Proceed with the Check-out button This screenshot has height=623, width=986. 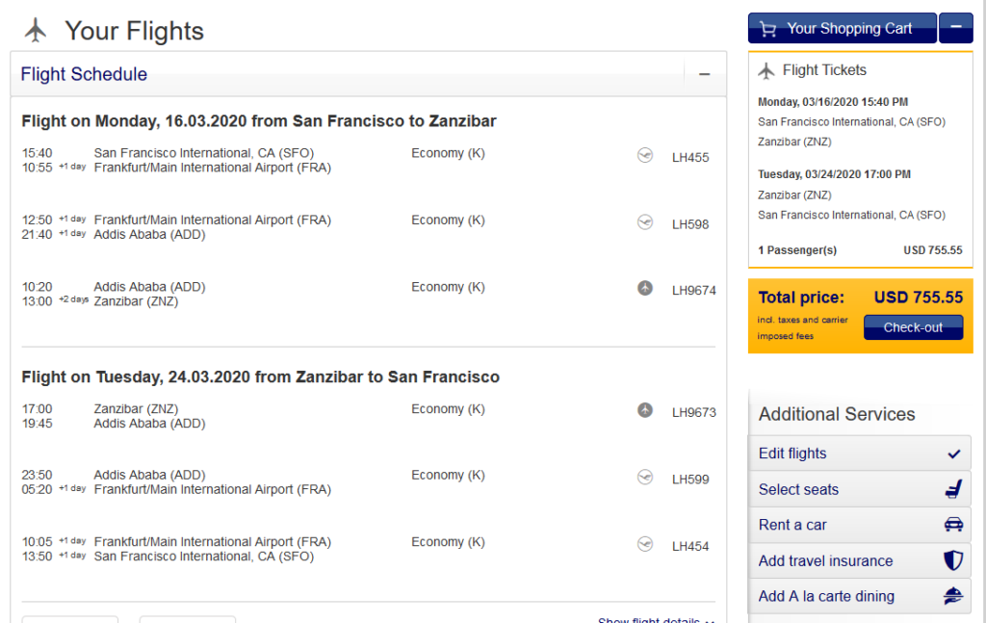coord(913,327)
